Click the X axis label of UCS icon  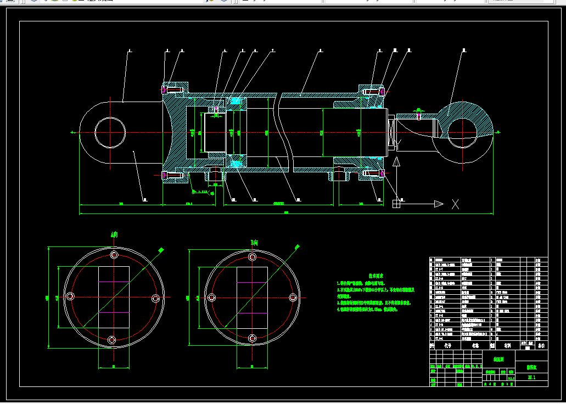(x=455, y=204)
